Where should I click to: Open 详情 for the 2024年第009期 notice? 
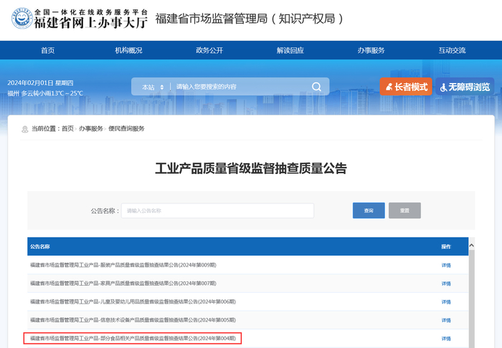(x=446, y=265)
